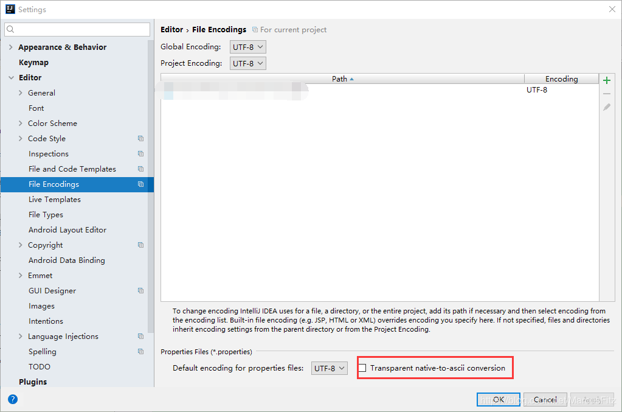The height and width of the screenshot is (412, 622).
Task: Click the help question mark icon
Action: coord(13,399)
